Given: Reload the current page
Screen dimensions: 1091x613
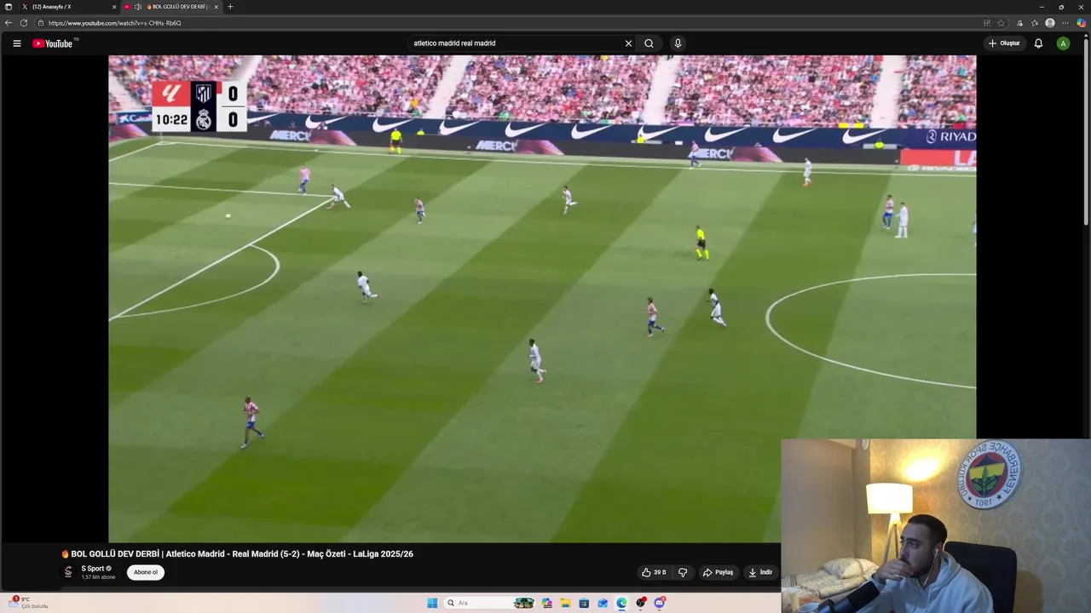Looking at the screenshot, I should pyautogui.click(x=24, y=23).
